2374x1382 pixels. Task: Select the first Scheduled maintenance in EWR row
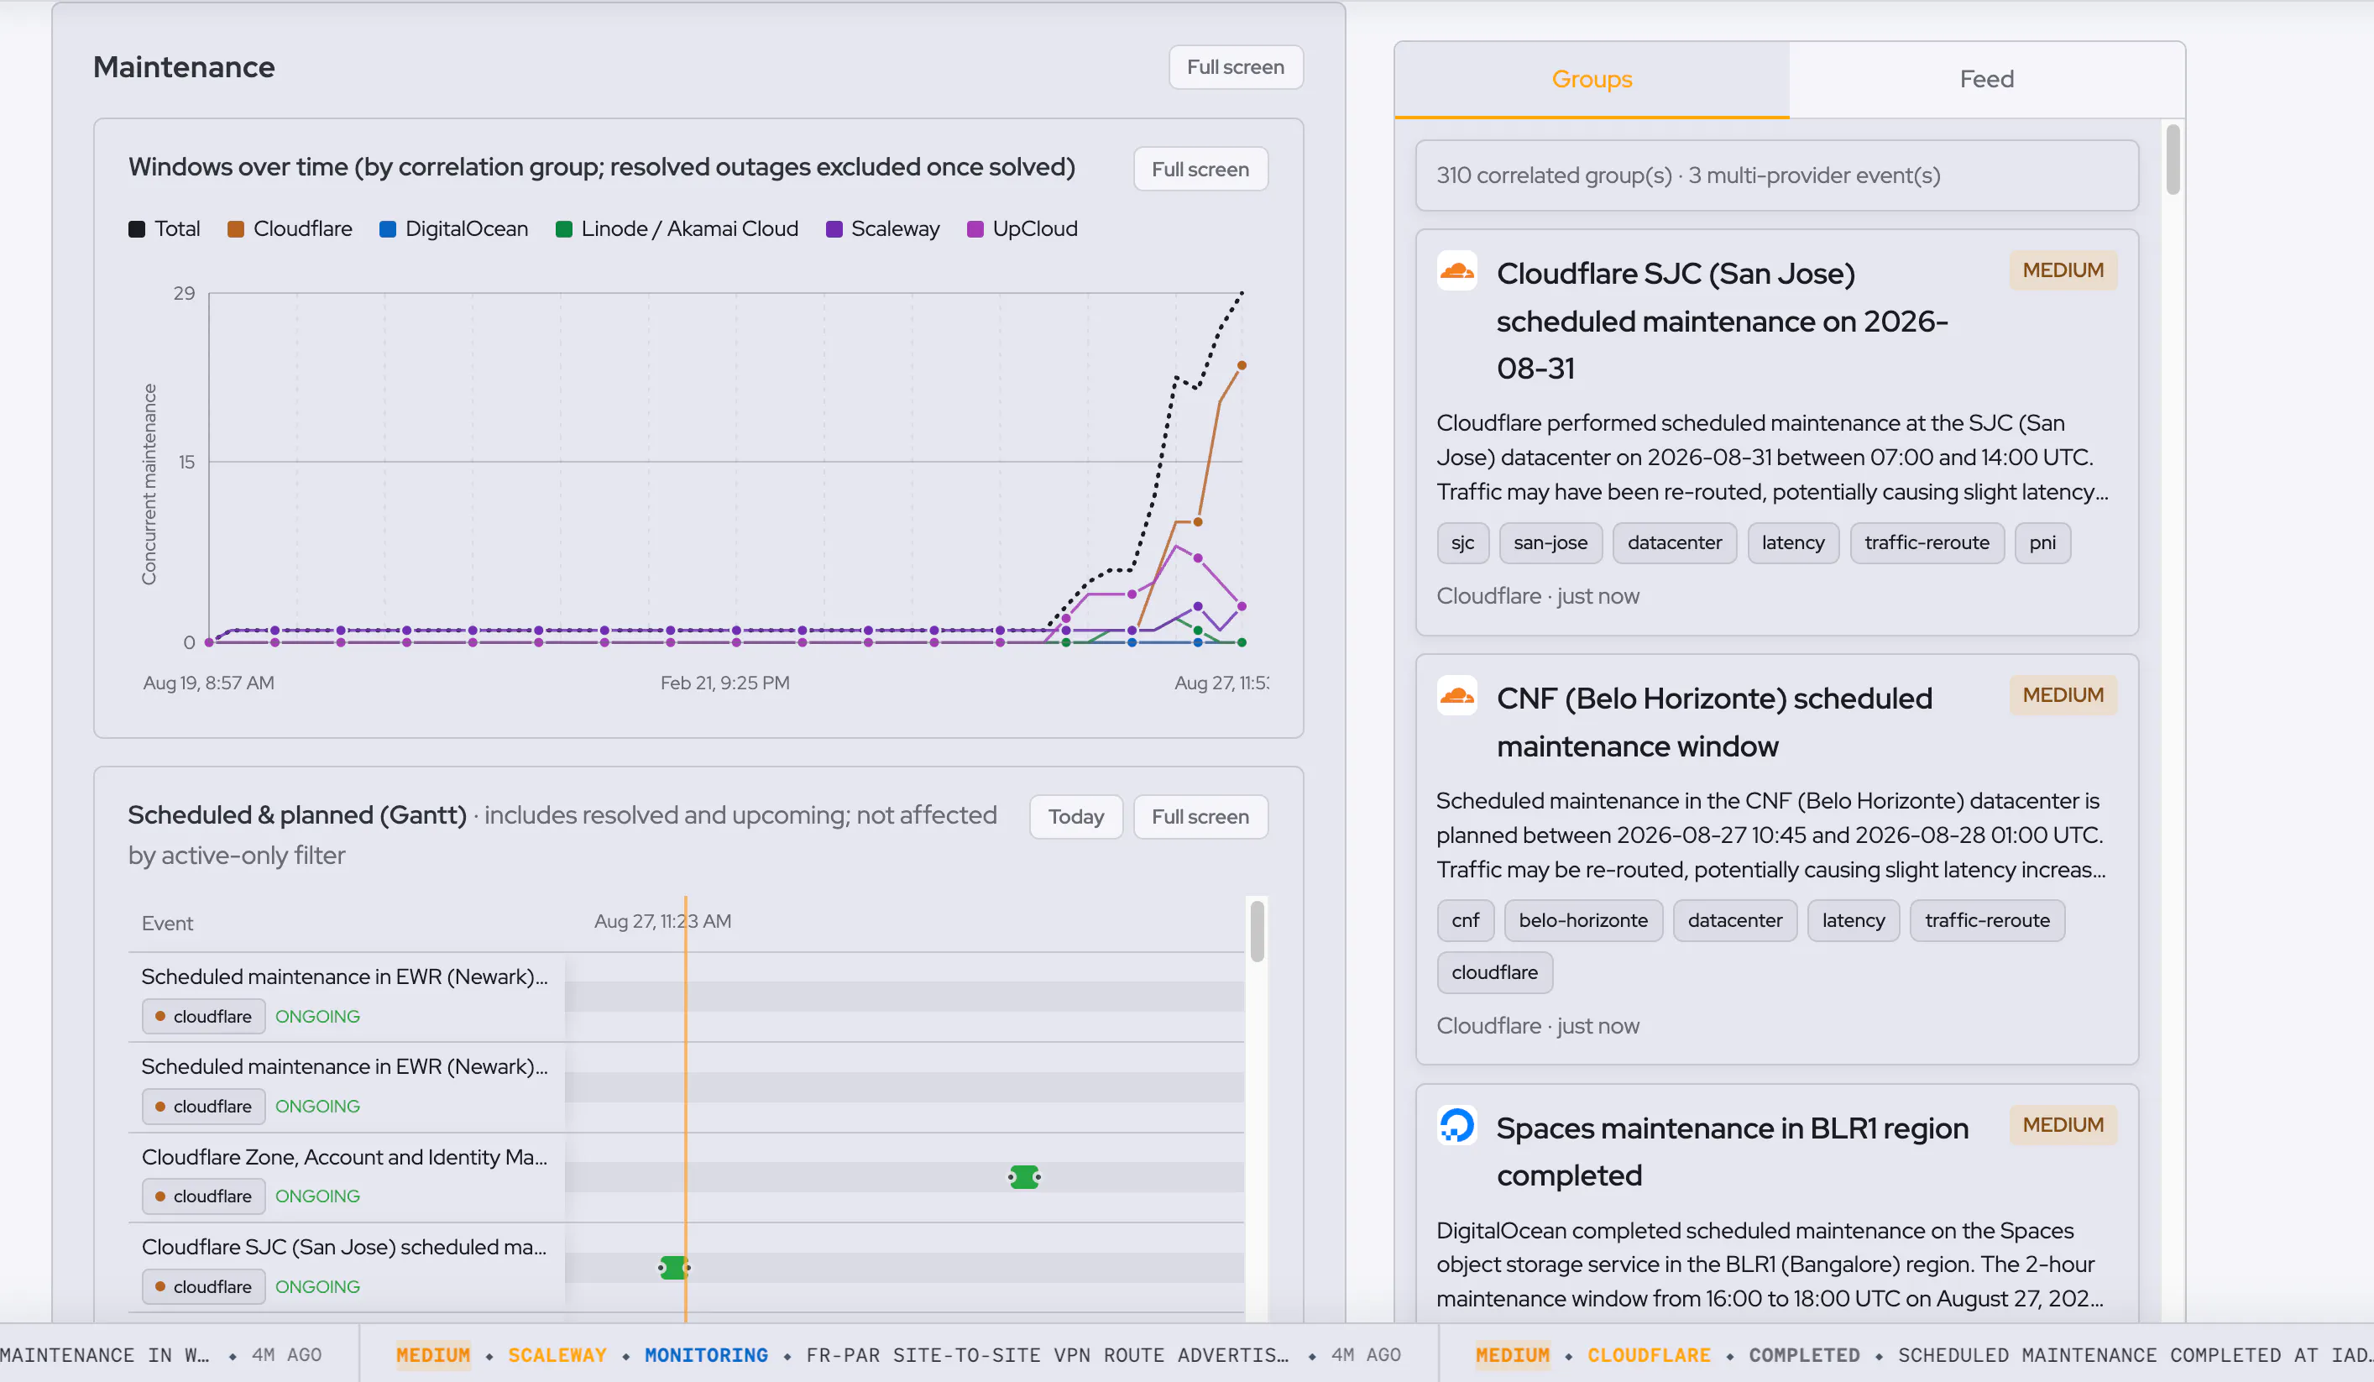686,997
